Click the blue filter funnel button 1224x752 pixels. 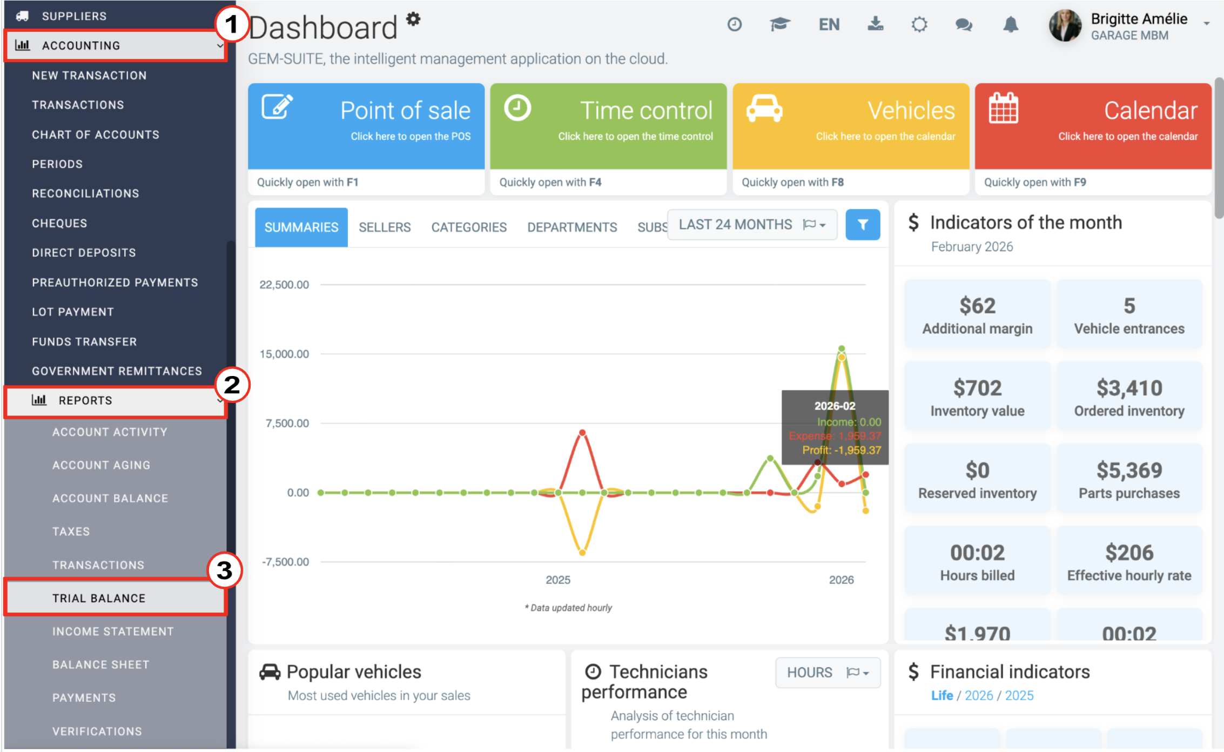(x=863, y=225)
